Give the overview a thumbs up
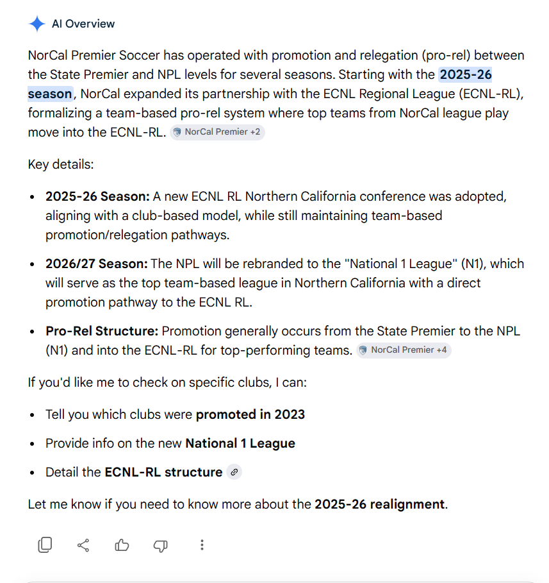Screen dimensions: 549x583 122,545
